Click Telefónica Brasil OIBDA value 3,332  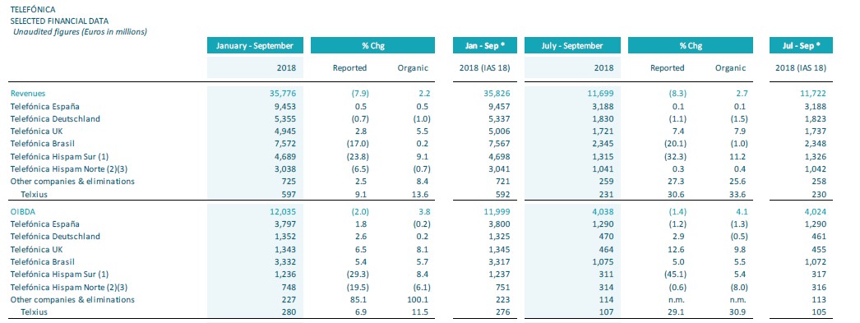click(x=285, y=261)
